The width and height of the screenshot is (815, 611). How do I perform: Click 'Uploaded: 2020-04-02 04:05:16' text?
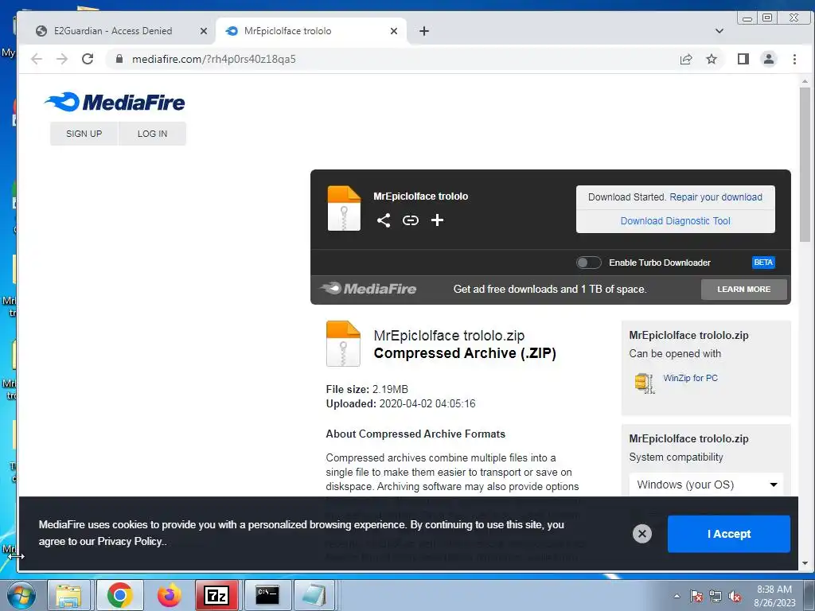401,403
